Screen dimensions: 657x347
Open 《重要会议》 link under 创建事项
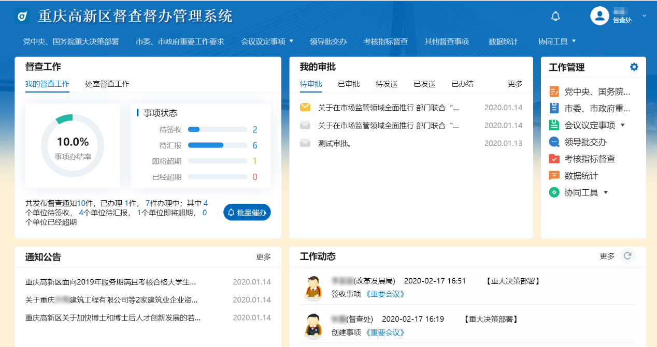[x=384, y=332]
